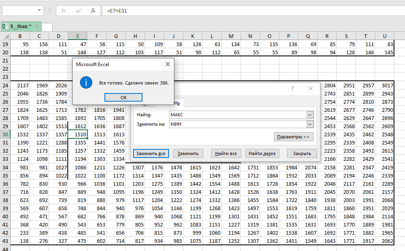Open the Заменить на field dropdown list
Viewport: 405px width, 251px height.
(x=310, y=124)
